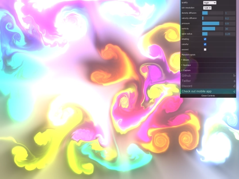Image resolution: width=239 pixels, height=179 pixels.
Task: Adjust the density diffusion slider
Action: [x=213, y=13]
